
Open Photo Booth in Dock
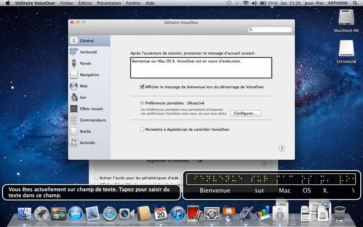coord(195,213)
